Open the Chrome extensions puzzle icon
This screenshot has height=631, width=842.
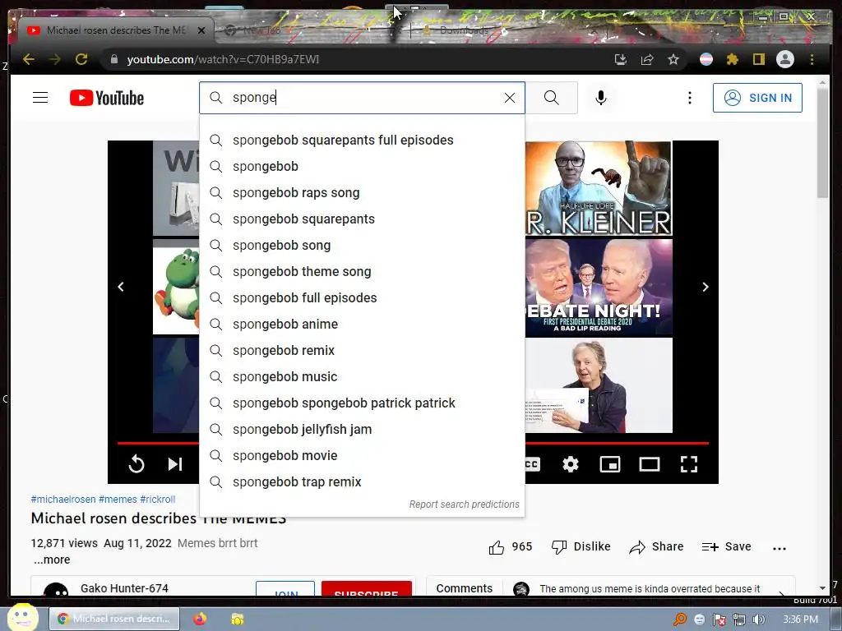pos(732,59)
